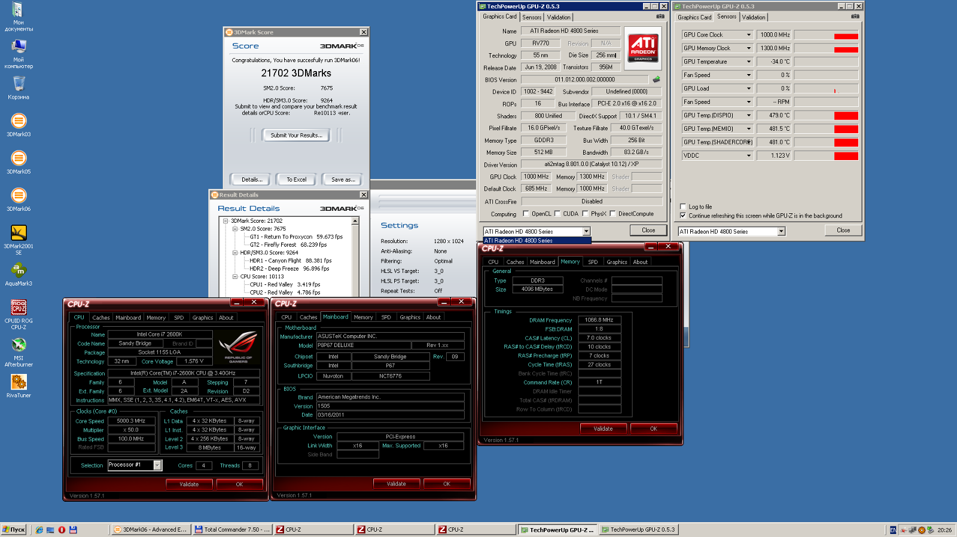This screenshot has width=957, height=537.
Task: Open the graphics card selector in Sensors window
Action: (781, 231)
